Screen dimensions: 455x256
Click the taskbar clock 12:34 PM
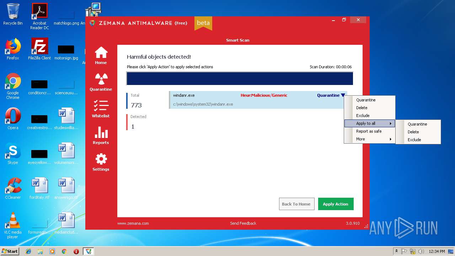(437, 251)
